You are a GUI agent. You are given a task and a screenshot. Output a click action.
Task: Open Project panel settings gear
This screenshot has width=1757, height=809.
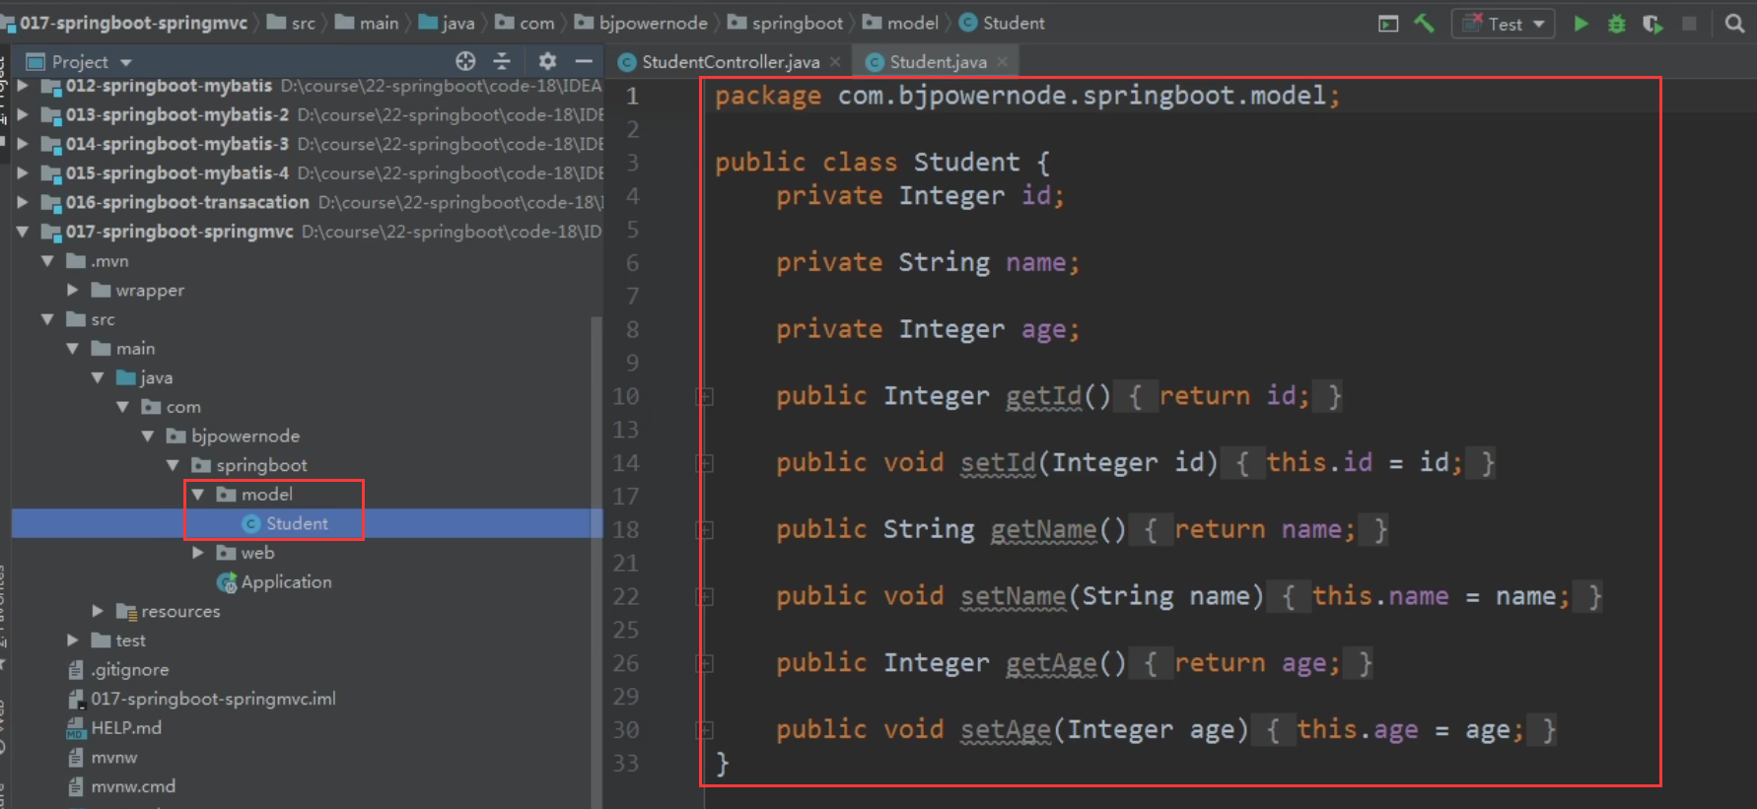click(547, 61)
